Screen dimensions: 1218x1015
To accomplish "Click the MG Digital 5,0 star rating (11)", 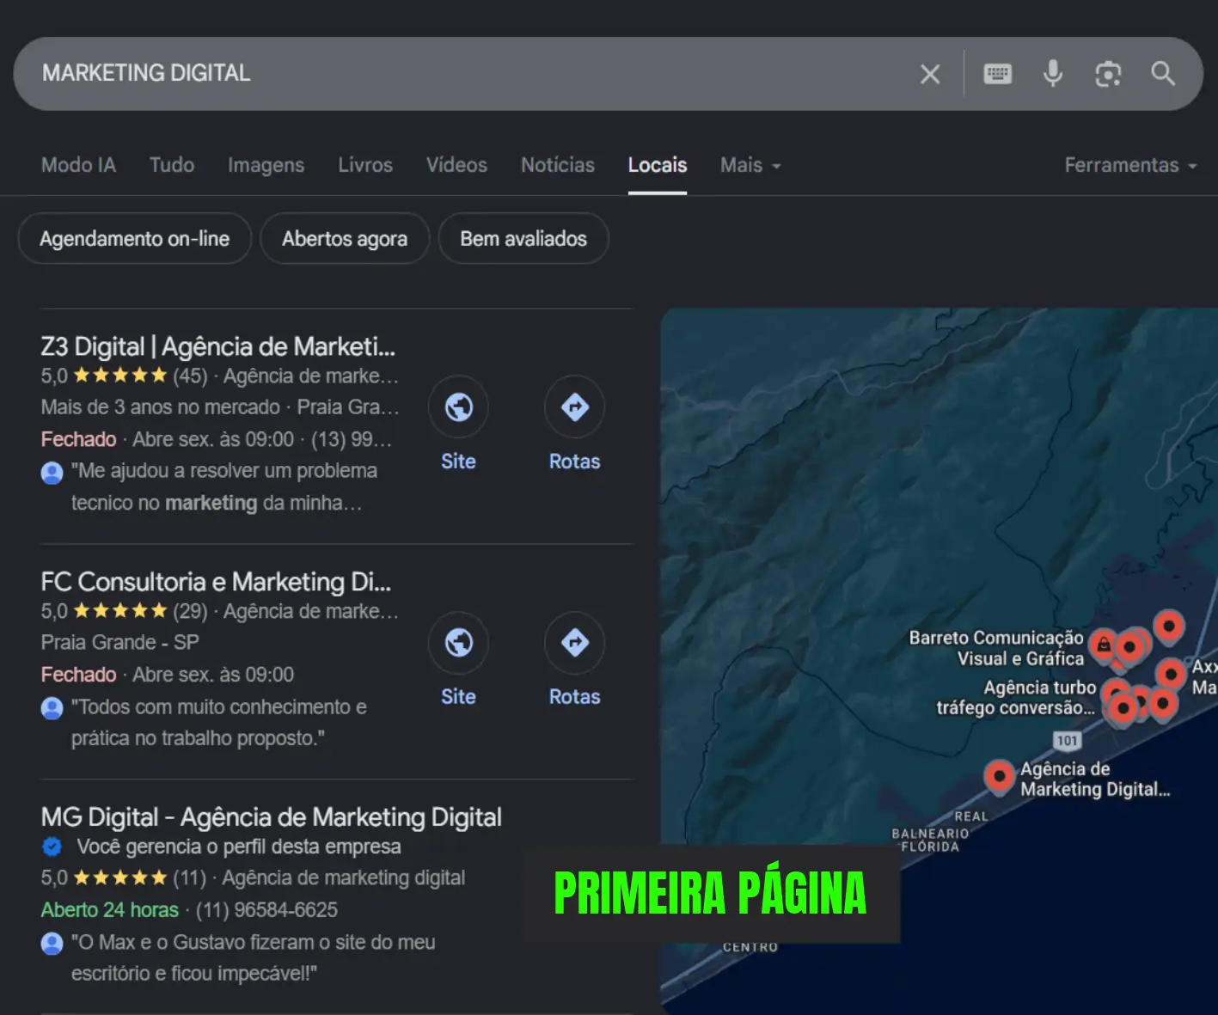I will 124,877.
